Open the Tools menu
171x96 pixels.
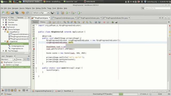pos(54,8)
